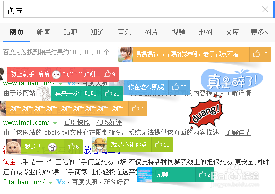Open 百度快照 for the 2.taobao.com result

(x=85, y=182)
